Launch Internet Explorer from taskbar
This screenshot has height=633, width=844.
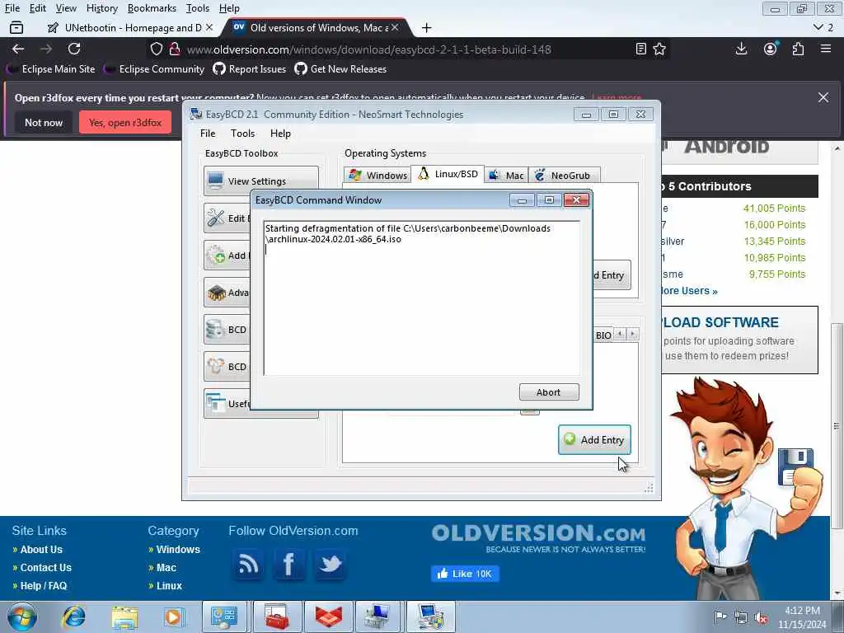click(73, 617)
